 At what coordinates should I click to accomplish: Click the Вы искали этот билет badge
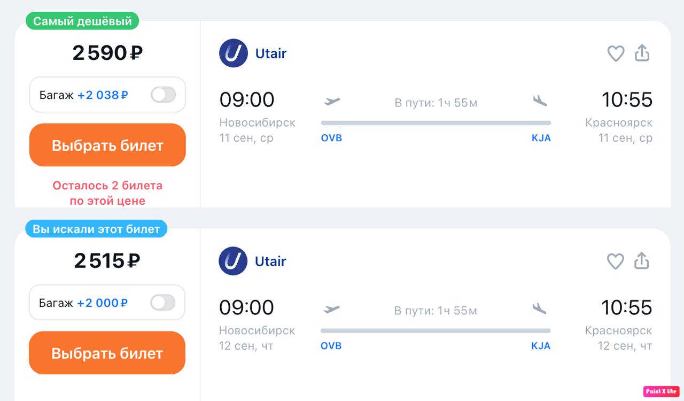coord(96,229)
